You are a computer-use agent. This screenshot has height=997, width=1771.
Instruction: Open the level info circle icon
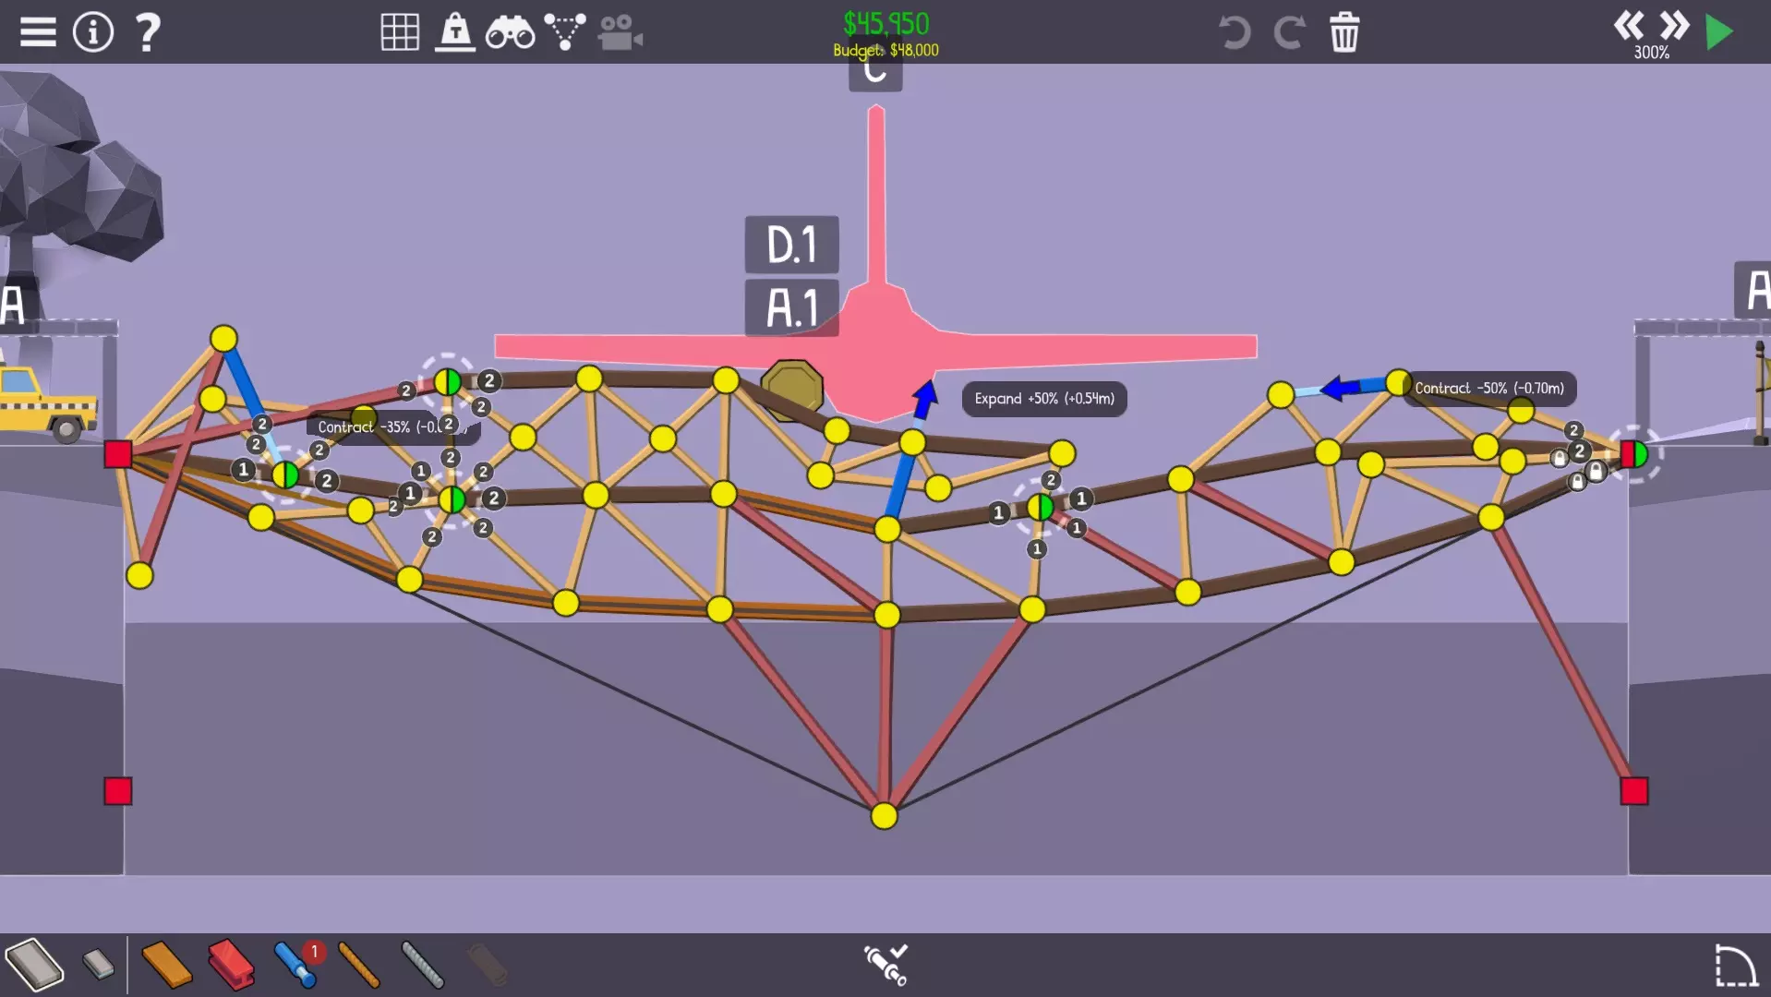point(93,32)
